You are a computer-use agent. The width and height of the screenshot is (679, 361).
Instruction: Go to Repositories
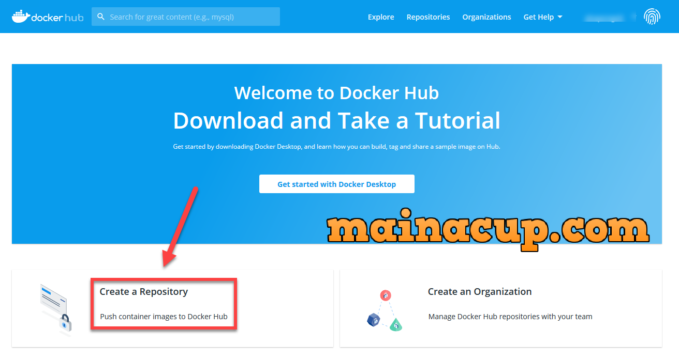pos(428,17)
